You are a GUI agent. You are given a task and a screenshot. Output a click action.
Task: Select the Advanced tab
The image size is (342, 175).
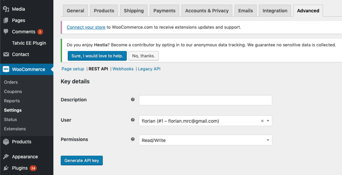click(x=308, y=11)
